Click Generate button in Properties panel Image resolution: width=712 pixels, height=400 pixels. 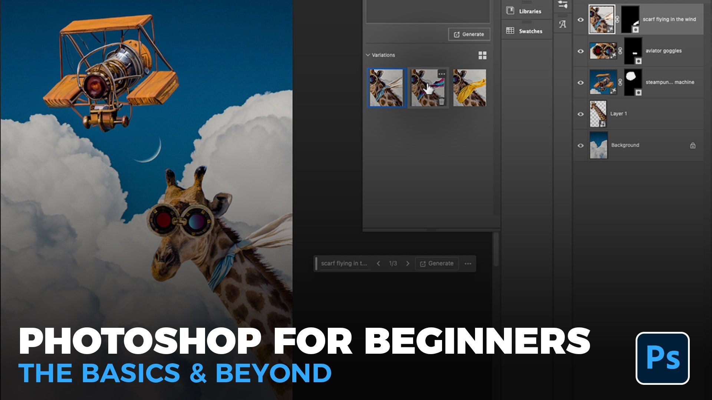[x=469, y=34]
